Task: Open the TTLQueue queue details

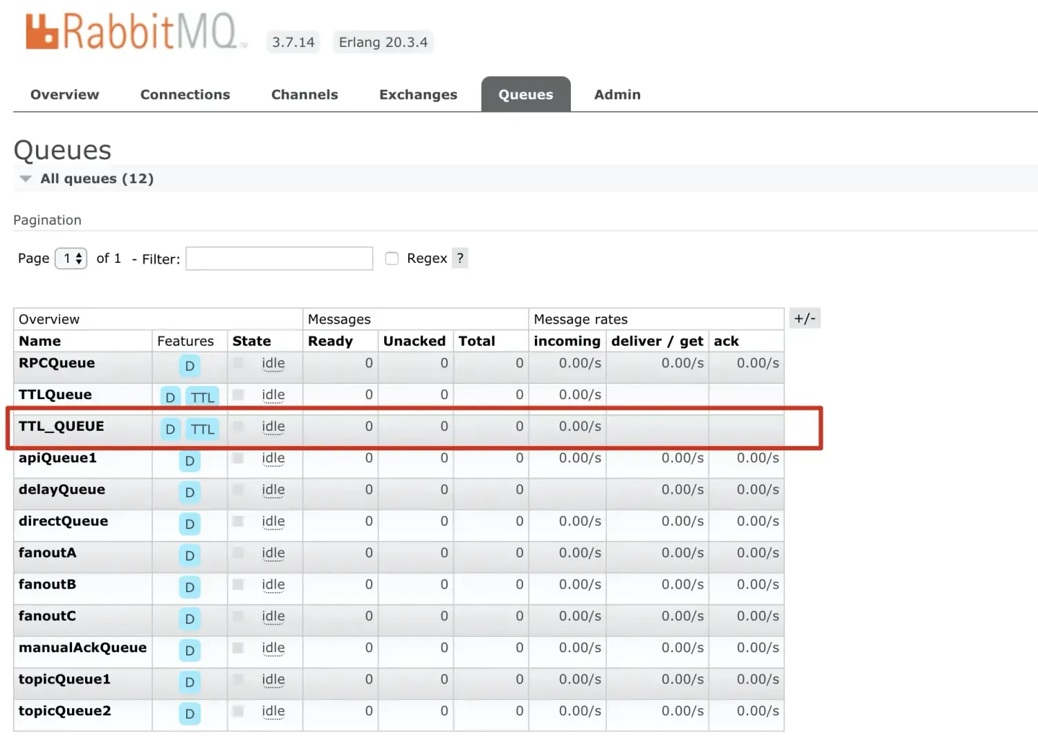Action: coord(55,394)
